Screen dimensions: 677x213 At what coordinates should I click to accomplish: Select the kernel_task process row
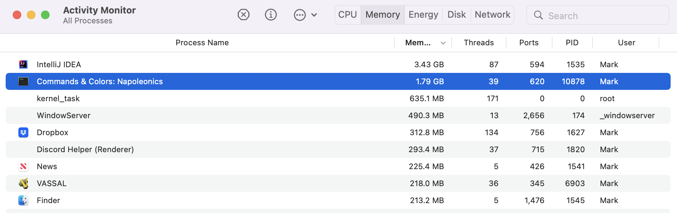[338, 98]
